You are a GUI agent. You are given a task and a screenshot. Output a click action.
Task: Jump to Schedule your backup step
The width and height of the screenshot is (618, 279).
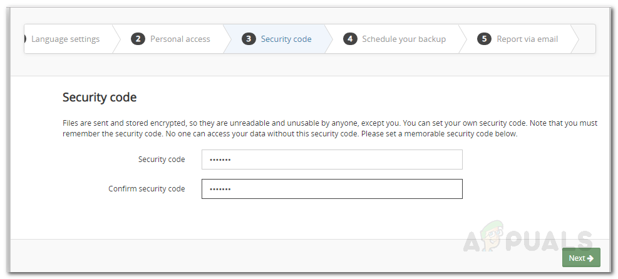[404, 39]
